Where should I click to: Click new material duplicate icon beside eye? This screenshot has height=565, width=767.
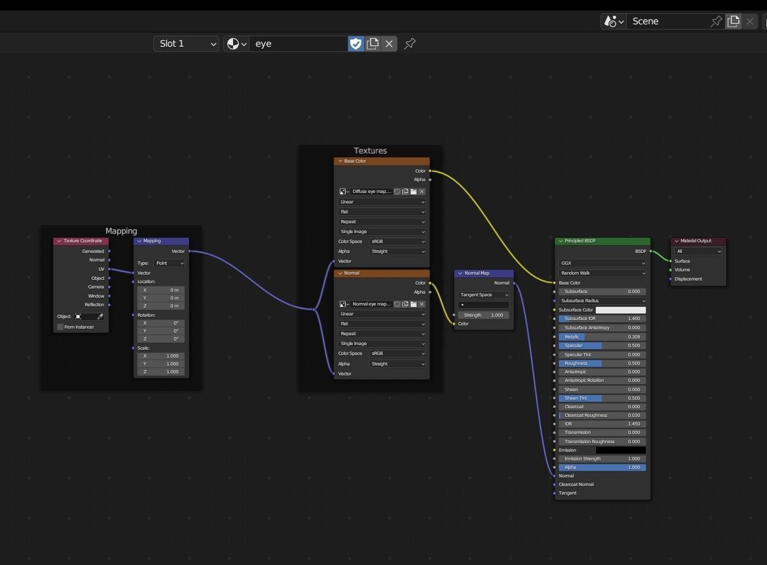pyautogui.click(x=373, y=43)
